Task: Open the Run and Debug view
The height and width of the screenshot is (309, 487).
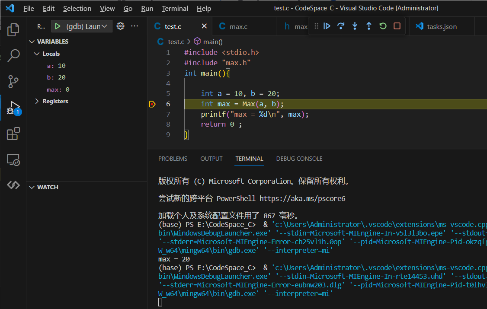Action: pos(14,108)
